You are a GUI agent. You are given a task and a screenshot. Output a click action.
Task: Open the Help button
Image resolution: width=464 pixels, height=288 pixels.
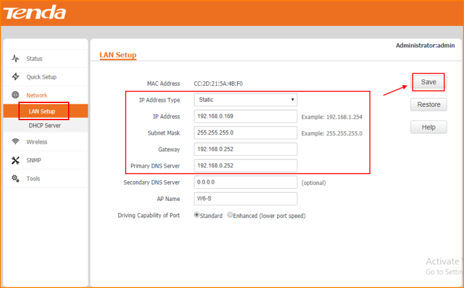(x=428, y=127)
